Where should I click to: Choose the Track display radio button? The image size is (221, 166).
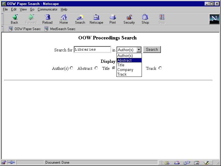point(160,68)
